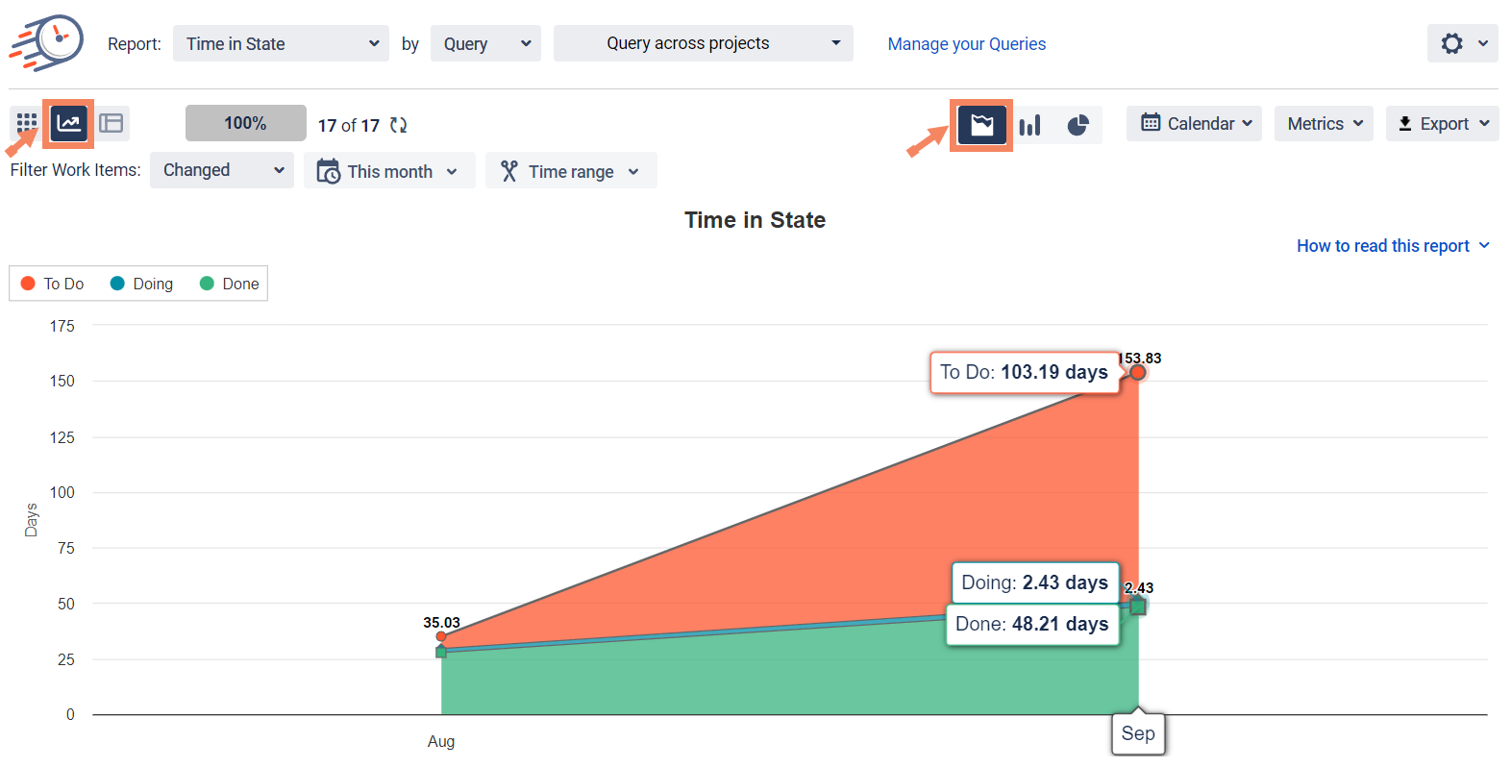Switch to bar chart type

point(1029,125)
